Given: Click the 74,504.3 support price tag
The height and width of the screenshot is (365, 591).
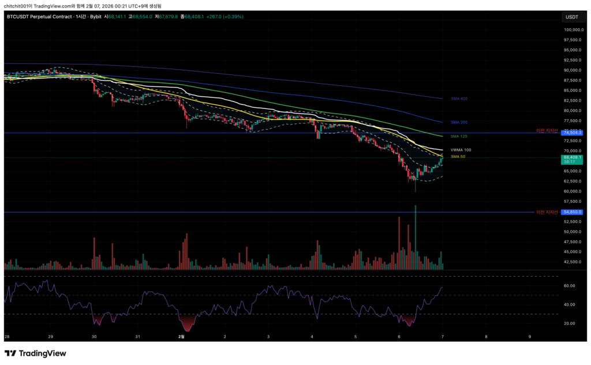Looking at the screenshot, I should click(x=573, y=133).
